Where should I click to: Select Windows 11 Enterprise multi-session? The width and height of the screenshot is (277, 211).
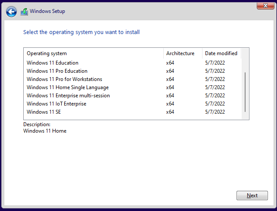[x=68, y=96]
